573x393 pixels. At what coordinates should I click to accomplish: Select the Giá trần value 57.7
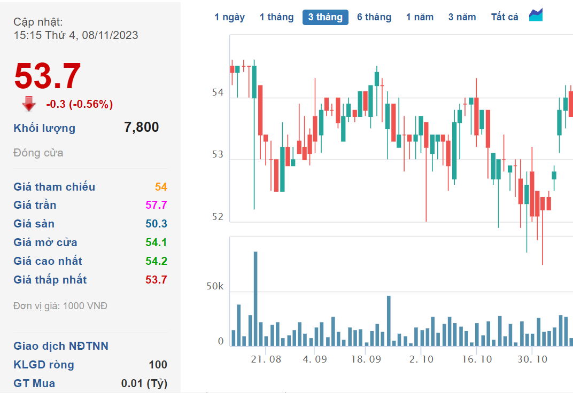click(156, 205)
